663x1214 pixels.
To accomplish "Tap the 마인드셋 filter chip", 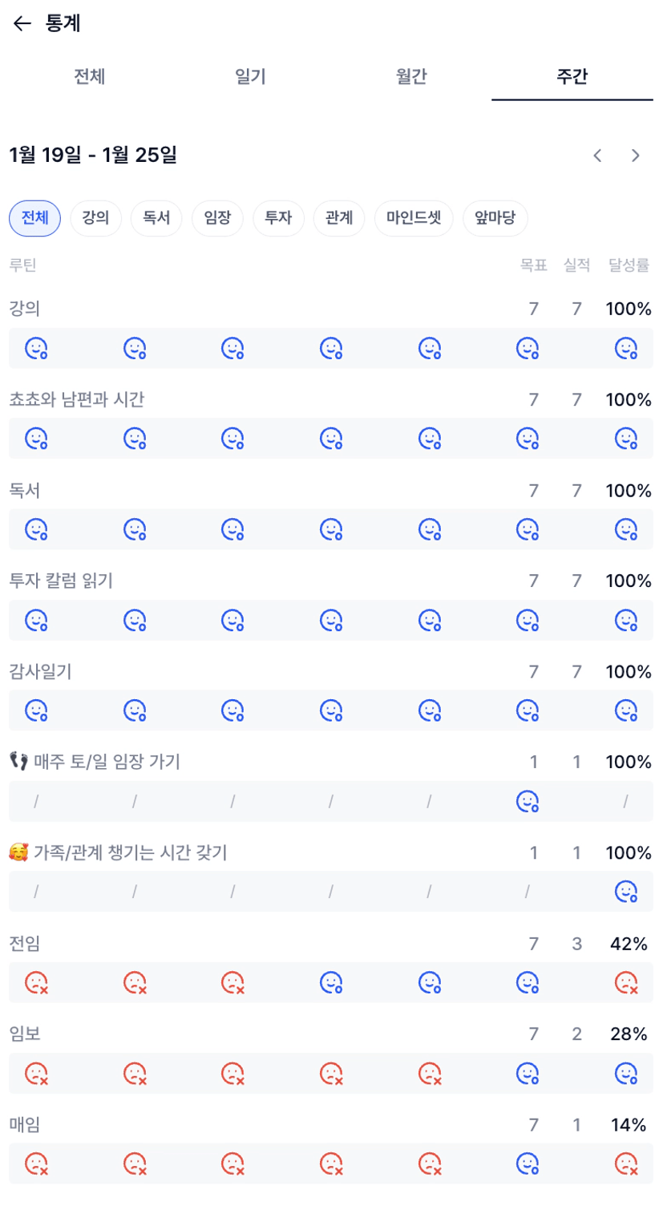I will [414, 218].
